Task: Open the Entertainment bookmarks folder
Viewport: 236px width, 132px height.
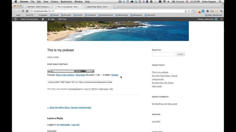Action: 106,15
